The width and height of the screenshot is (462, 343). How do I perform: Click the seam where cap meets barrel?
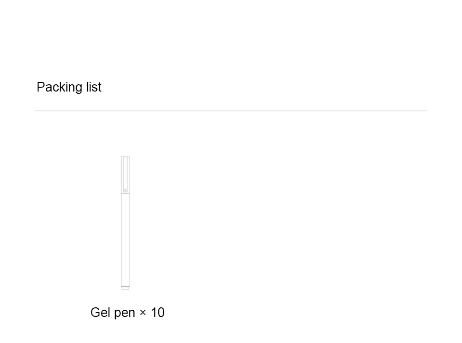pos(125,194)
